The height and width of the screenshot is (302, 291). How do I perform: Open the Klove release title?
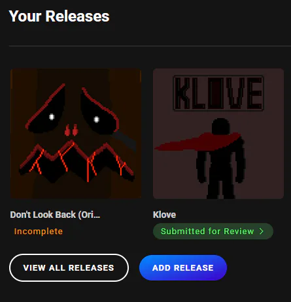(x=164, y=215)
